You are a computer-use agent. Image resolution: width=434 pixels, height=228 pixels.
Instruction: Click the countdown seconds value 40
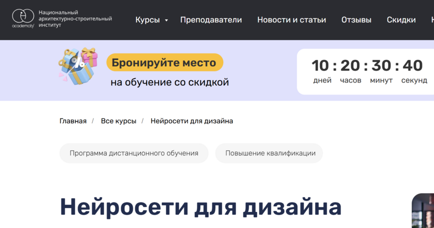(x=413, y=66)
